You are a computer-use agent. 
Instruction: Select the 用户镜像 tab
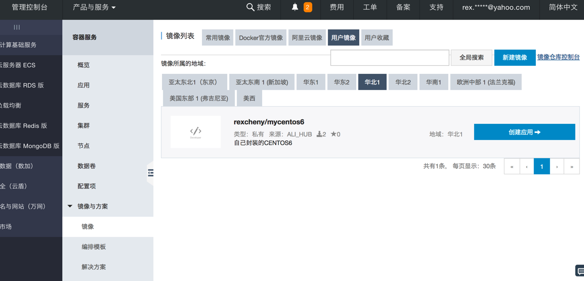point(344,37)
